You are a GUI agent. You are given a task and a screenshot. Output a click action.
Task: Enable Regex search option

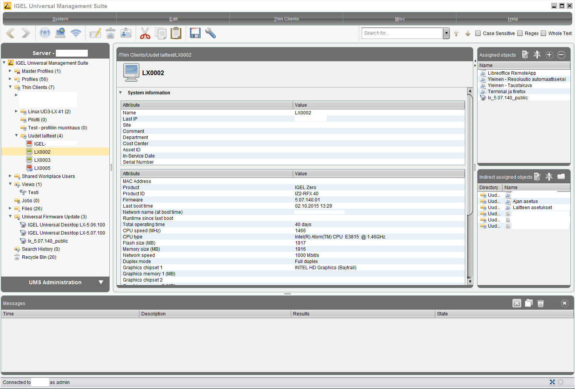pyautogui.click(x=520, y=33)
